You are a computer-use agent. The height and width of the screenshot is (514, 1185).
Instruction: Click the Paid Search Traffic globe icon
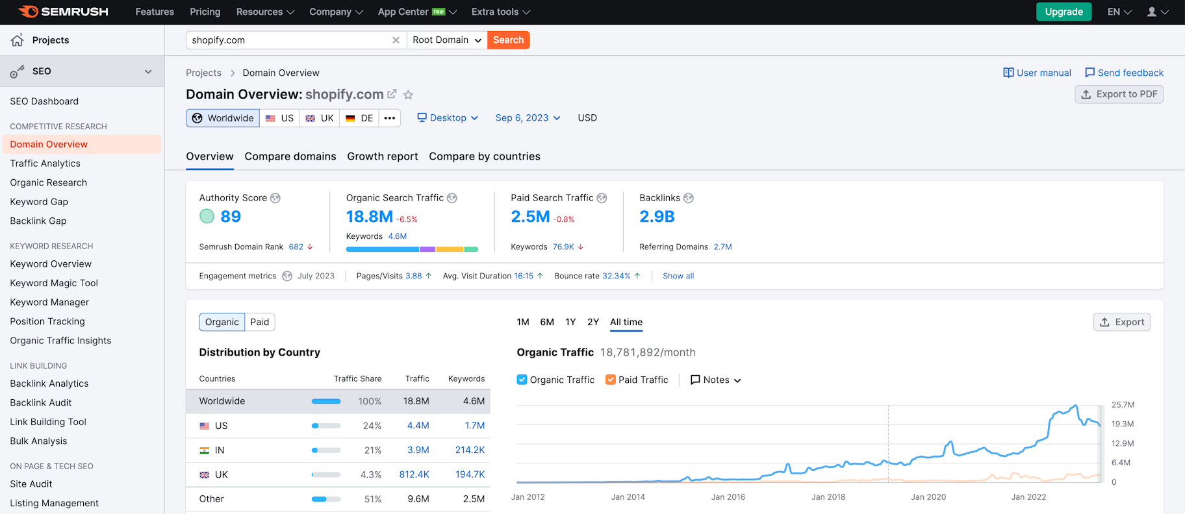[602, 198]
